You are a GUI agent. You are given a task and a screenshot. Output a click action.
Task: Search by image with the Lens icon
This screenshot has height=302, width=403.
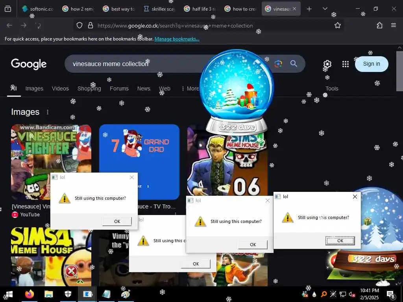click(278, 64)
